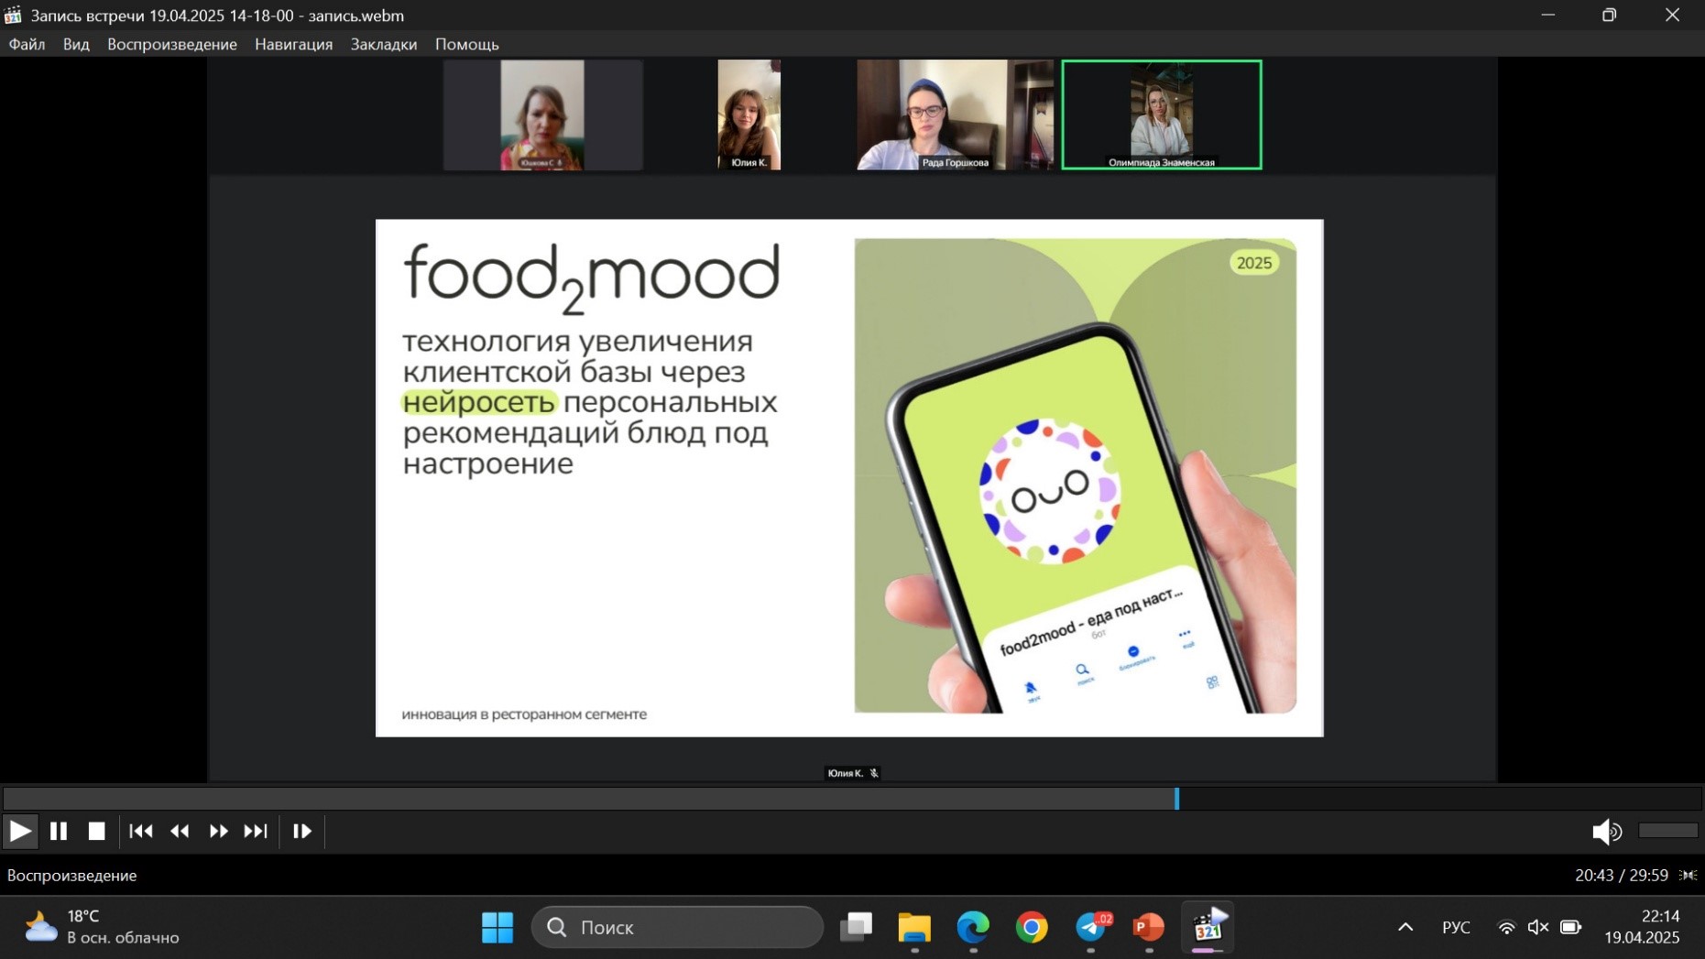Click the media player taskbar icon

point(1208,928)
